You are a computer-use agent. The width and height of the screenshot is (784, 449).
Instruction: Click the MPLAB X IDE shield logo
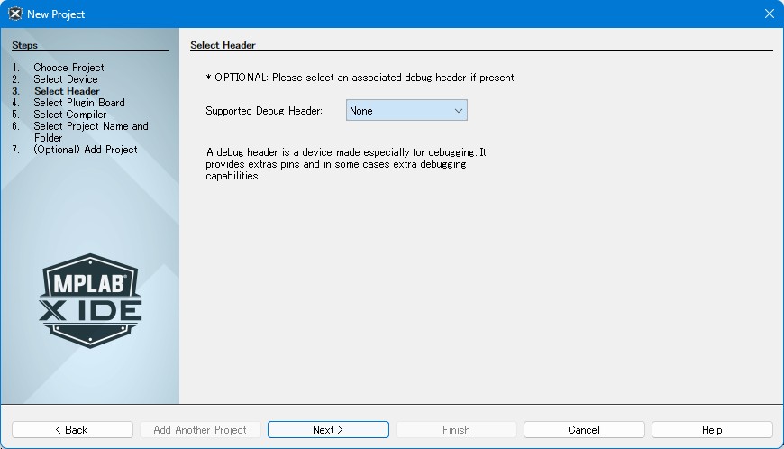coord(90,301)
